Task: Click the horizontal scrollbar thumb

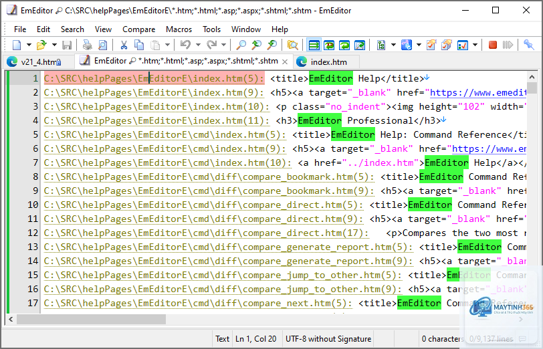Action: coord(91,319)
